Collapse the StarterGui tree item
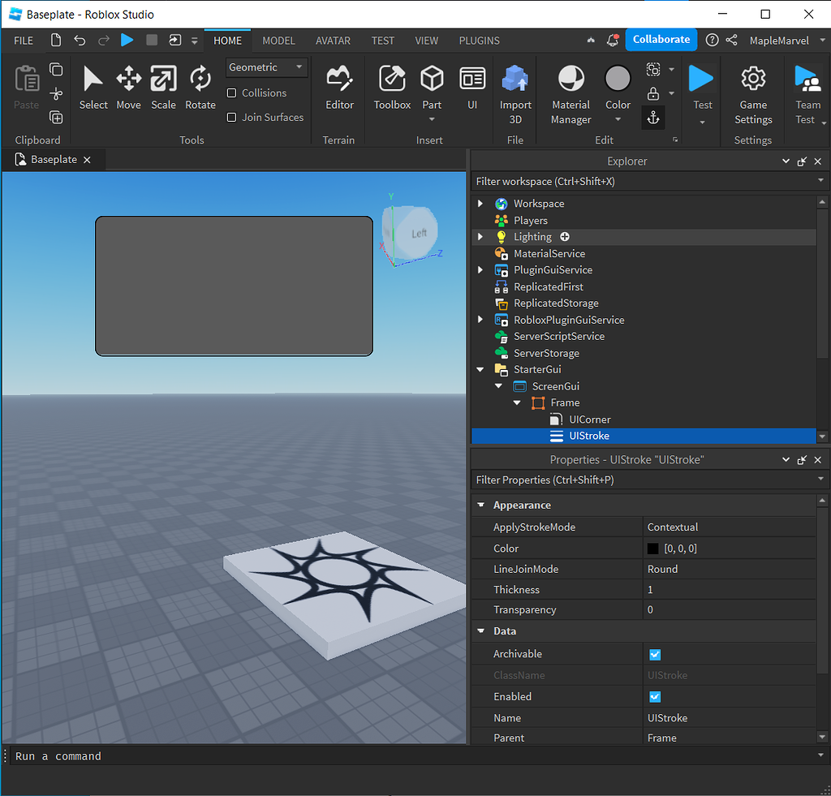 click(x=480, y=369)
